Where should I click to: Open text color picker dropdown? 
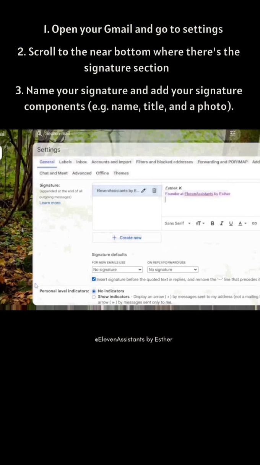(x=242, y=223)
